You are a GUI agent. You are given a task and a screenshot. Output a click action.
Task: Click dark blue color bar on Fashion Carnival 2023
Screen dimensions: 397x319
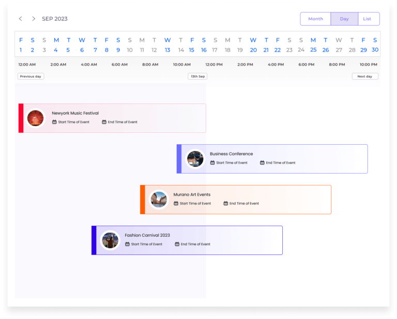click(x=94, y=240)
